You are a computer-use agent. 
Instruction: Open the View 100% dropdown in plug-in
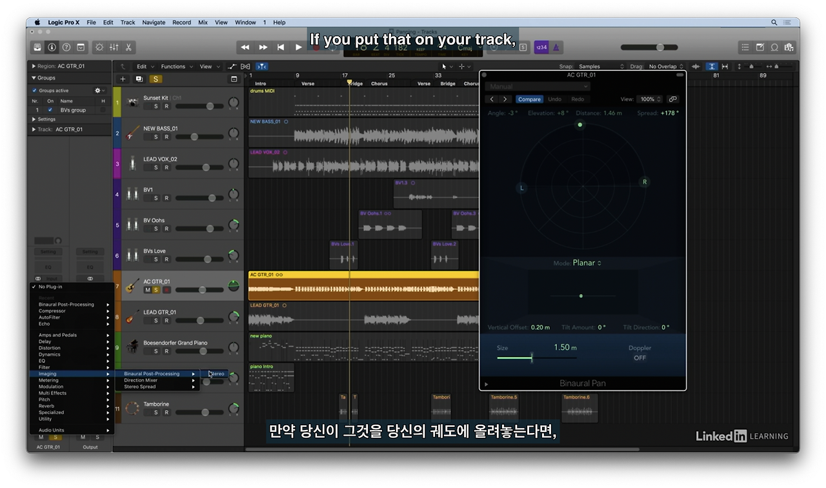pyautogui.click(x=649, y=99)
